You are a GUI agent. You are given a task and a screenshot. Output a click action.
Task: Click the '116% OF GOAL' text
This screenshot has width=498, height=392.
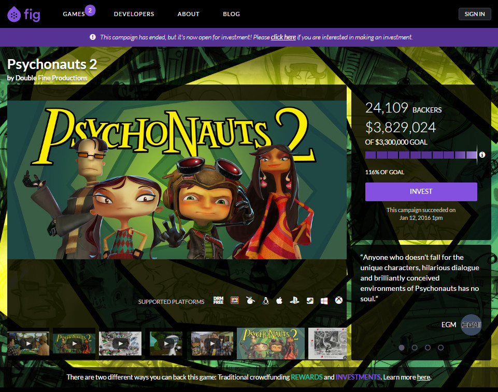[385, 172]
